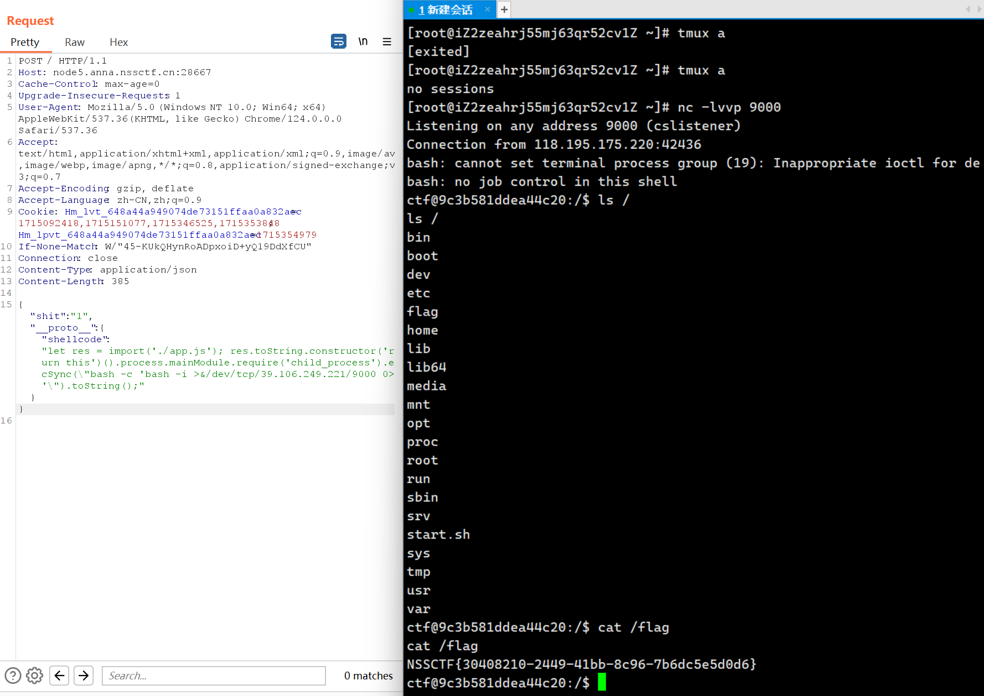Toggle the word wrap icon in Request
The height and width of the screenshot is (696, 984).
(339, 41)
